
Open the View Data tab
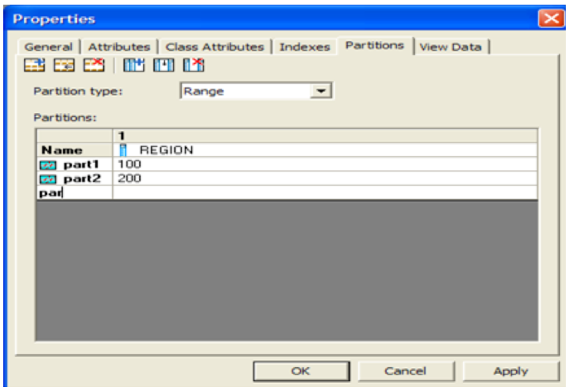(450, 47)
